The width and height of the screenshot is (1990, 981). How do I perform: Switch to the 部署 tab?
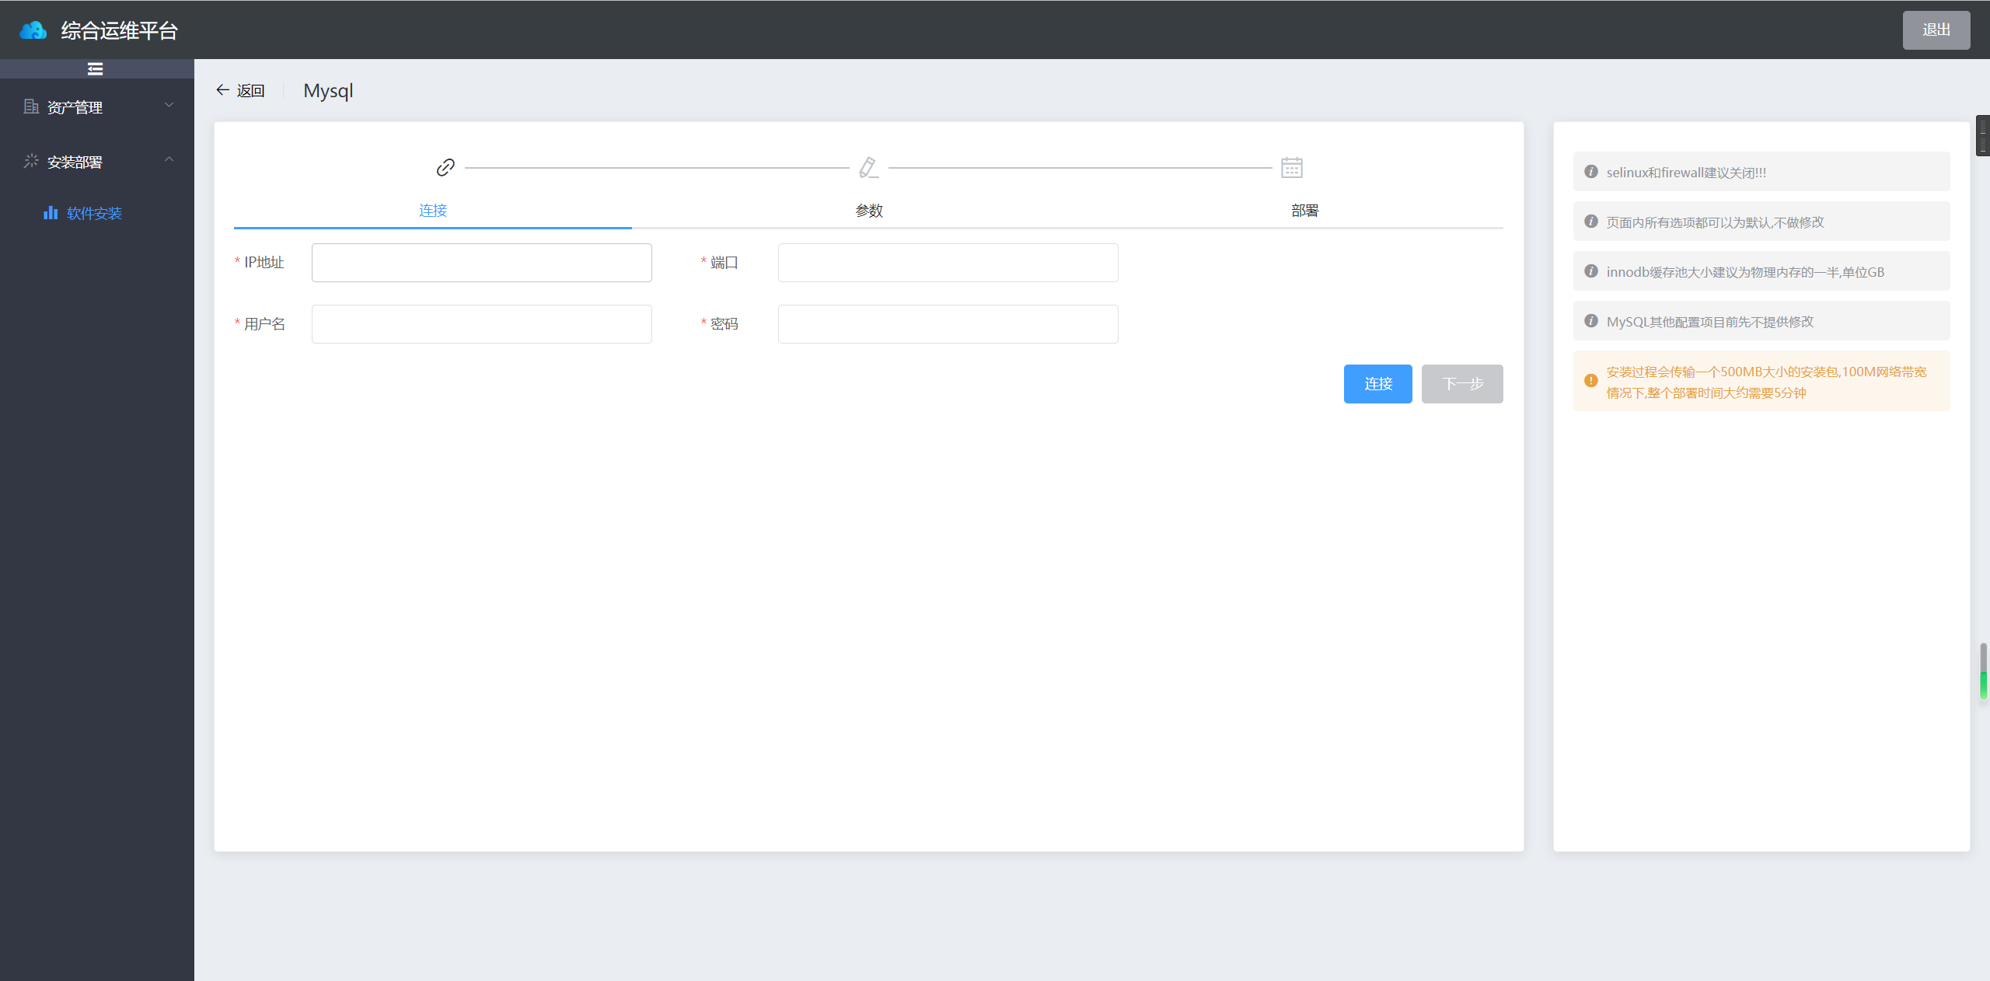[1305, 210]
